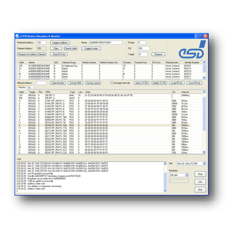Enable the Average Intervals checkbox
Image resolution: width=228 pixels, height=228 pixels.
112,83
